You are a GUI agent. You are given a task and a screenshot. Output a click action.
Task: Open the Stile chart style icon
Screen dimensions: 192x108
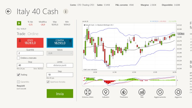coord(142,92)
